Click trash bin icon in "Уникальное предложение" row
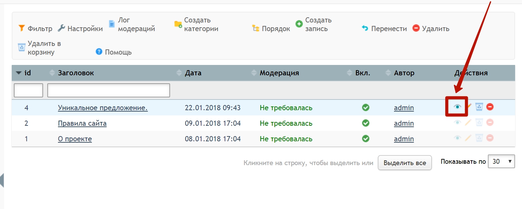This screenshot has height=209, width=522. click(x=479, y=107)
